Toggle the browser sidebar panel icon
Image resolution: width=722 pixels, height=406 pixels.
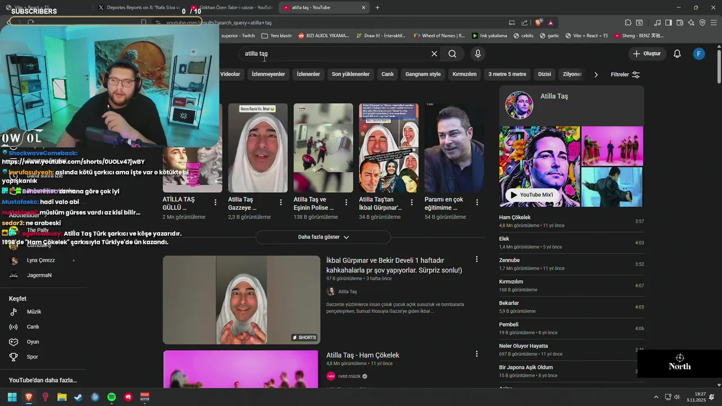(668, 23)
